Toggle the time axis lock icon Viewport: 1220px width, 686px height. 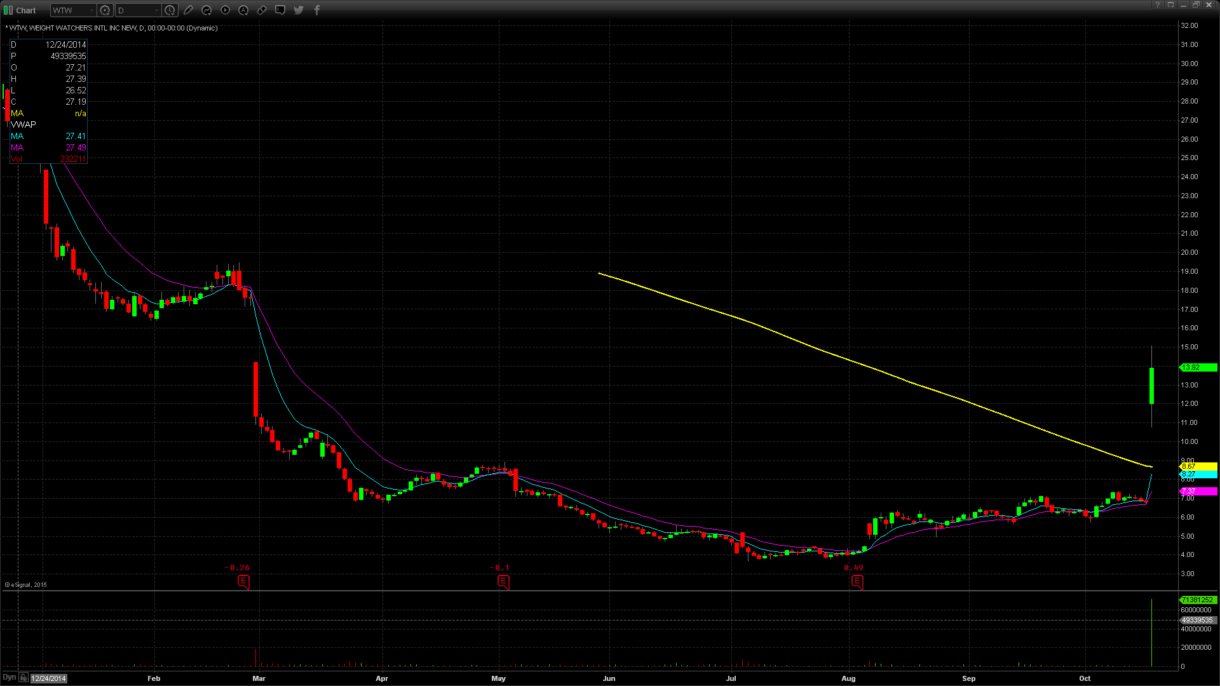[x=24, y=678]
